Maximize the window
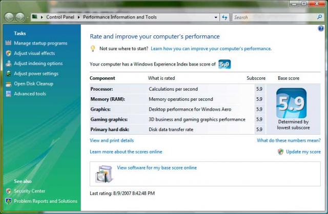The height and width of the screenshot is (214, 328). (304, 4)
